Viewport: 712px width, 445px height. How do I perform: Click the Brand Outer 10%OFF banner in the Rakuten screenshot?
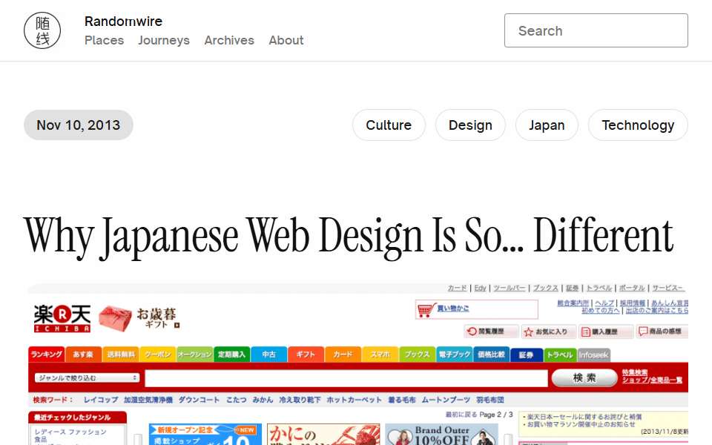pyautogui.click(x=441, y=435)
